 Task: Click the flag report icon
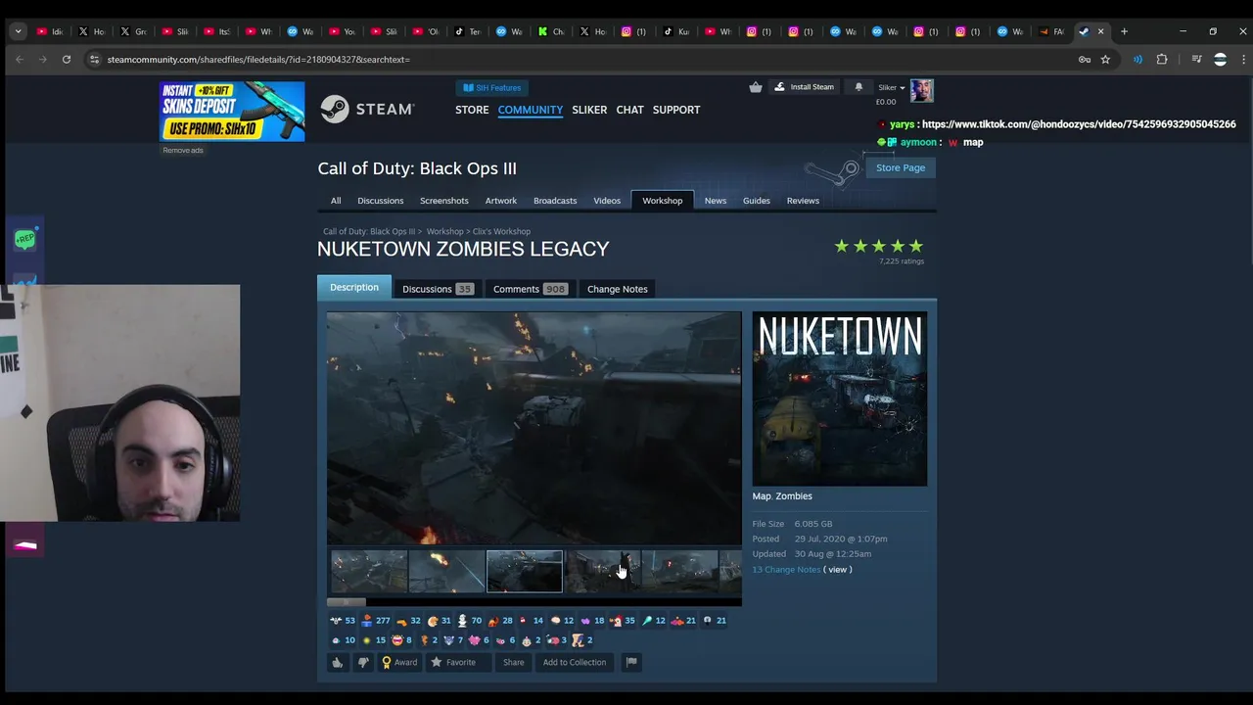[631, 663]
